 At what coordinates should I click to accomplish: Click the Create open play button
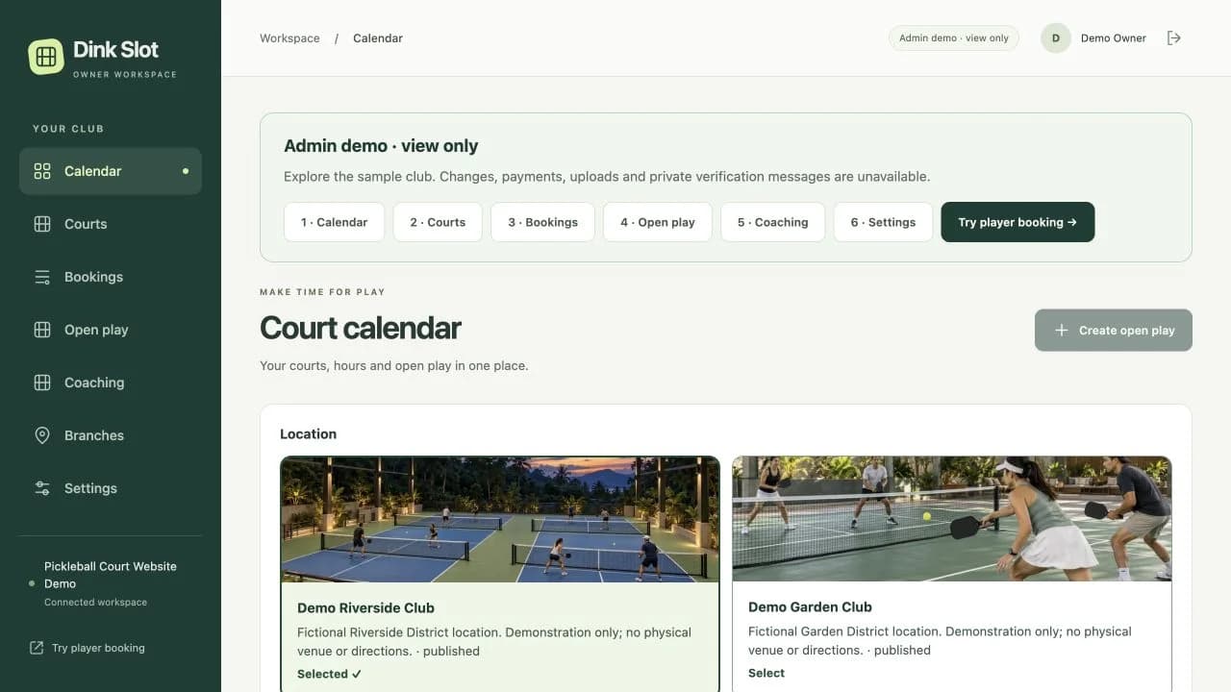point(1114,330)
